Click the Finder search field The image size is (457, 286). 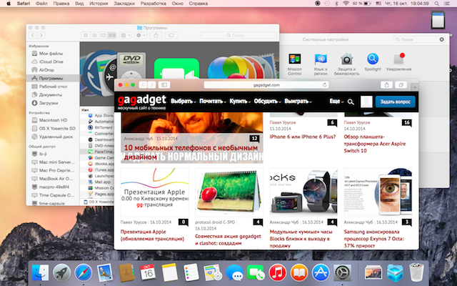[x=238, y=35]
